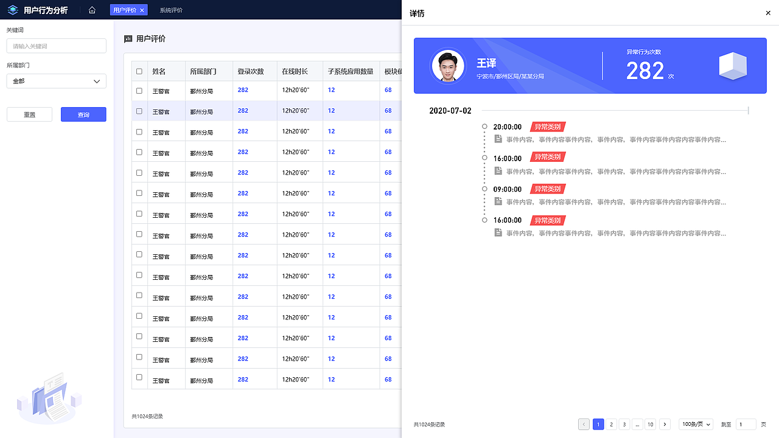Jump to page 10 in pagination
The width and height of the screenshot is (779, 438).
[651, 424]
